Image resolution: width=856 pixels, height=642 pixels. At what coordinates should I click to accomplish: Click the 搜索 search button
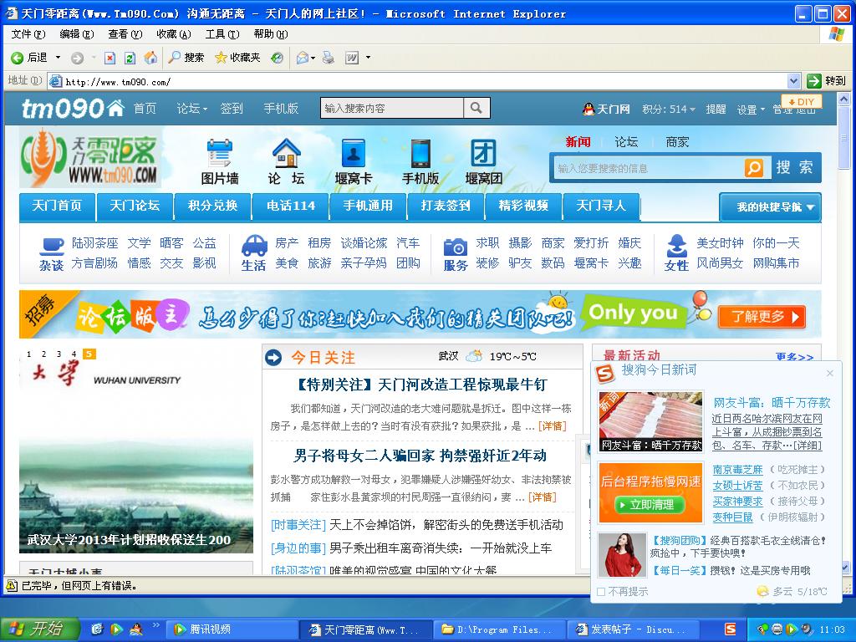click(795, 167)
